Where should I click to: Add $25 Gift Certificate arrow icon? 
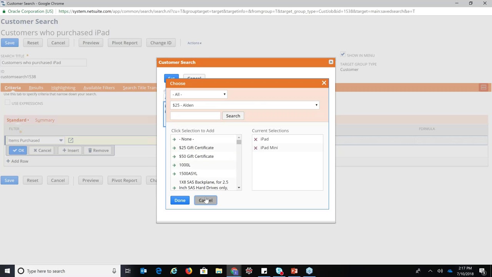tap(174, 148)
